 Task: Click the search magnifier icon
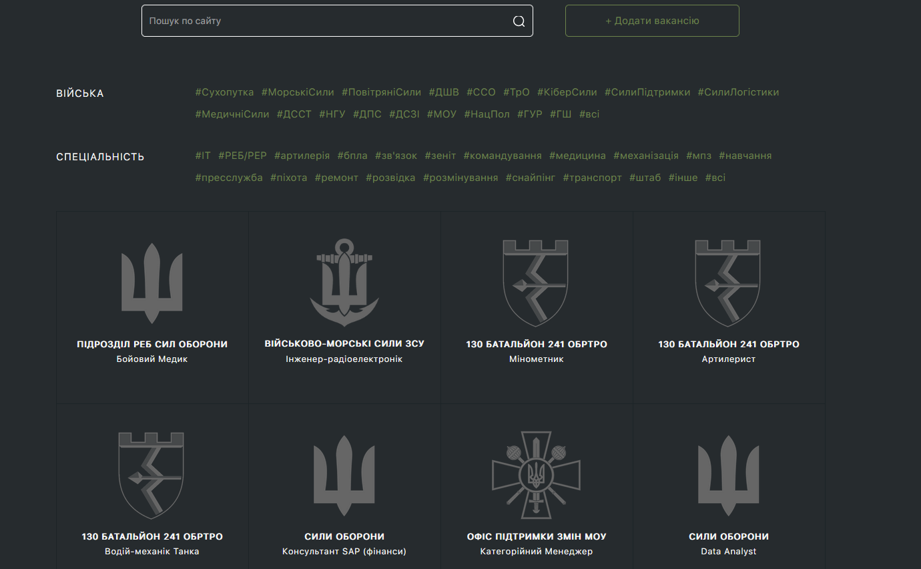(x=519, y=21)
